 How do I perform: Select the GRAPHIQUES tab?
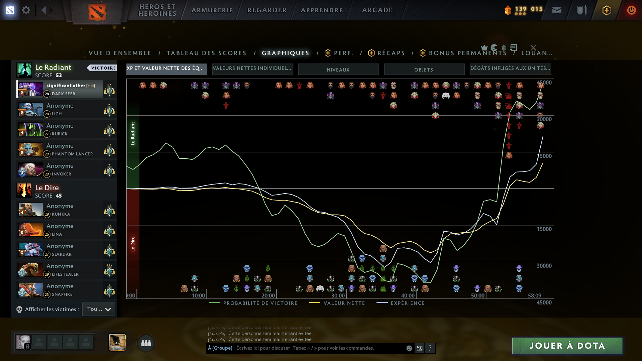pos(286,53)
